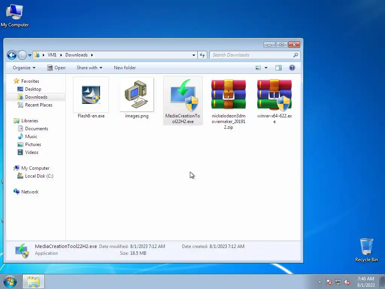This screenshot has height=289, width=385.
Task: Click the Date modified value 8/1/2023 7:12 AM
Action: 147,246
